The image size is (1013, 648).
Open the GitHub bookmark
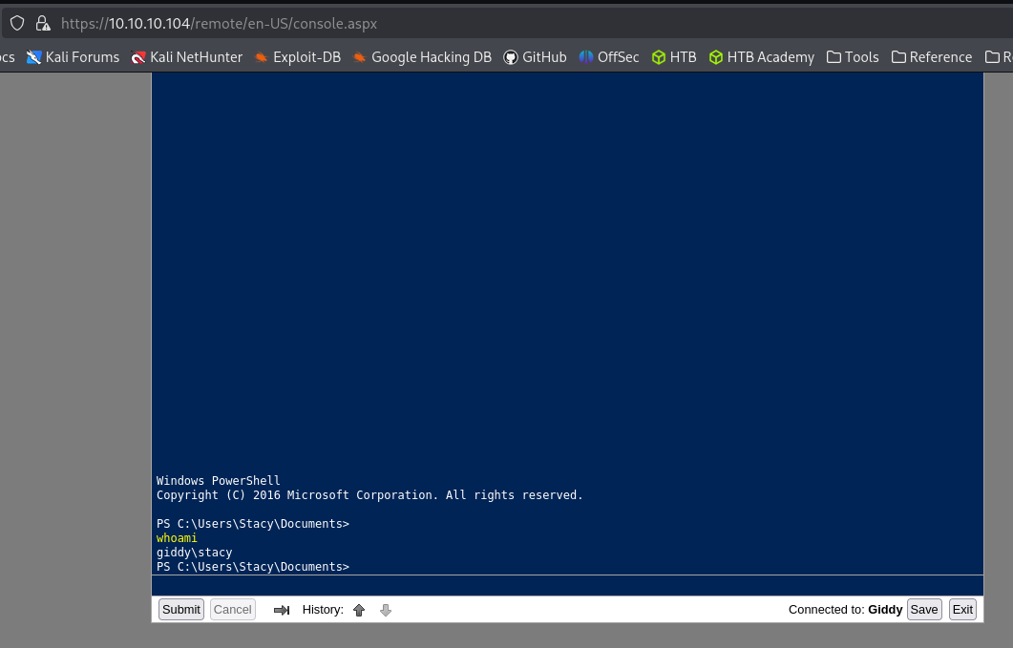click(535, 57)
